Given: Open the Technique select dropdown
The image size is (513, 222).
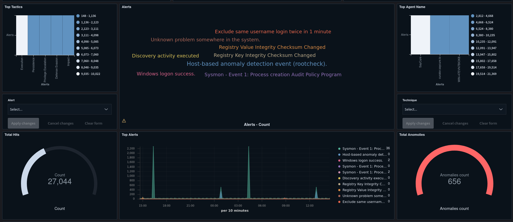Looking at the screenshot, I should pyautogui.click(x=454, y=109).
